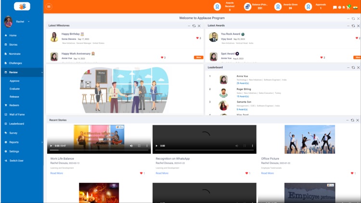Collapse the Latest Awards panel
This screenshot has width=361, height=203.
(x=348, y=26)
